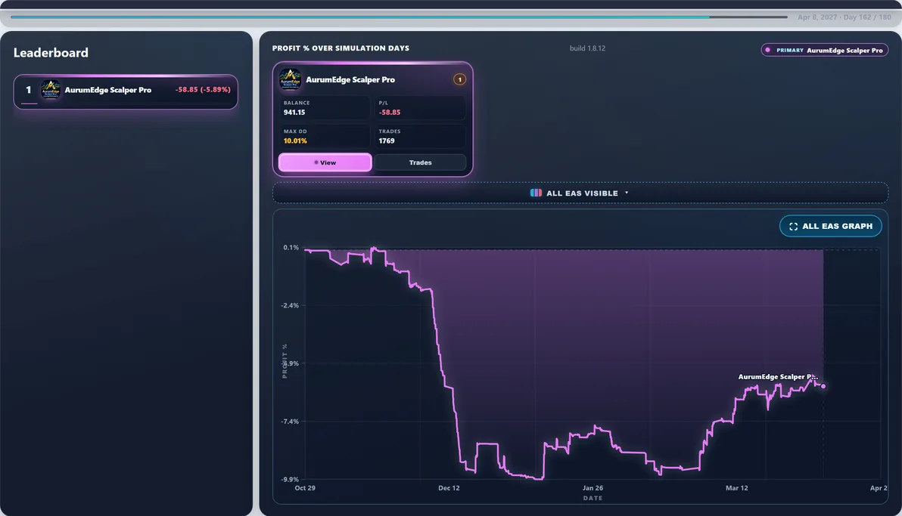Click the dropdown arrow next to All EAs Visible
Image resolution: width=902 pixels, height=516 pixels.
(627, 193)
